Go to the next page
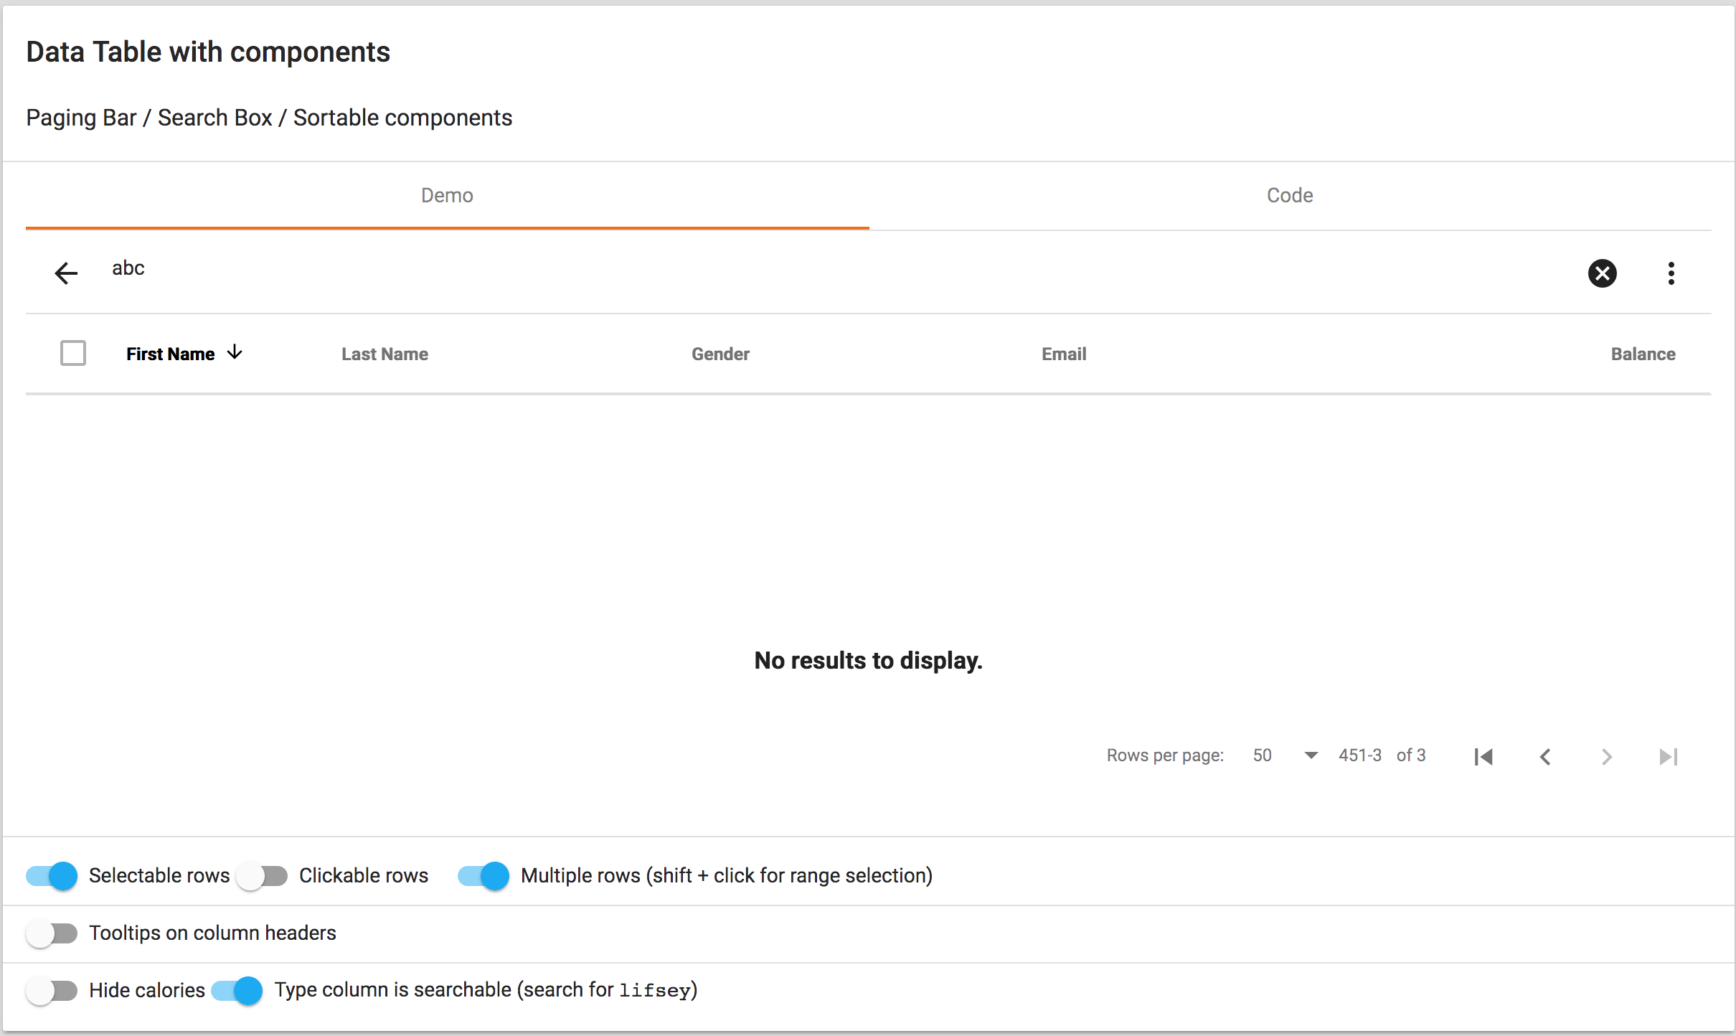 (x=1606, y=756)
